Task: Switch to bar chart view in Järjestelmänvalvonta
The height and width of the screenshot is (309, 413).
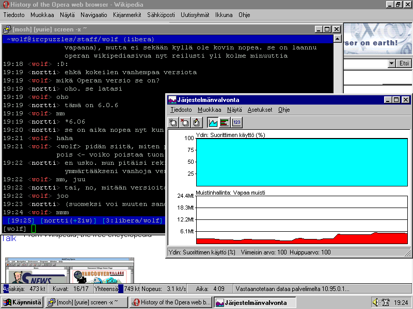Action: pyautogui.click(x=225, y=123)
